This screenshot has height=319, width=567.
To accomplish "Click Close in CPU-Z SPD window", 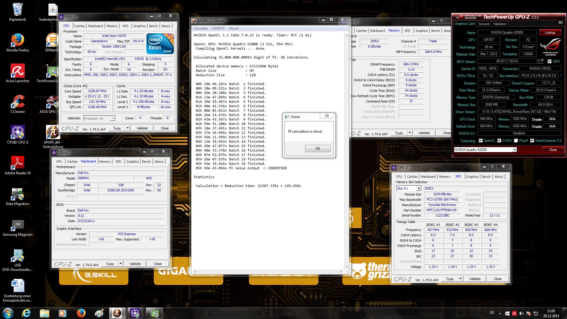I will [x=498, y=279].
